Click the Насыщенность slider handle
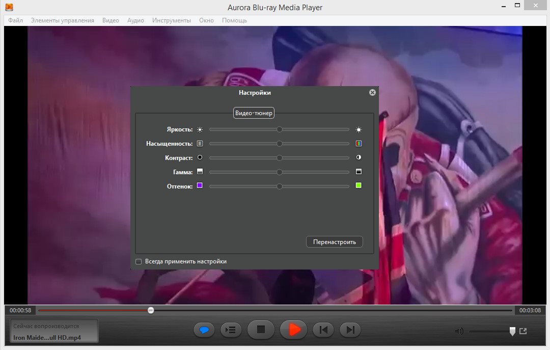This screenshot has height=350, width=550. [279, 144]
